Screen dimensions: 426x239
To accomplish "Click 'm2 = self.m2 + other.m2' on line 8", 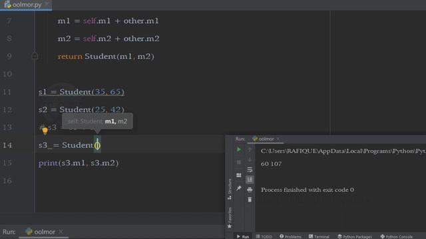I will [x=108, y=39].
